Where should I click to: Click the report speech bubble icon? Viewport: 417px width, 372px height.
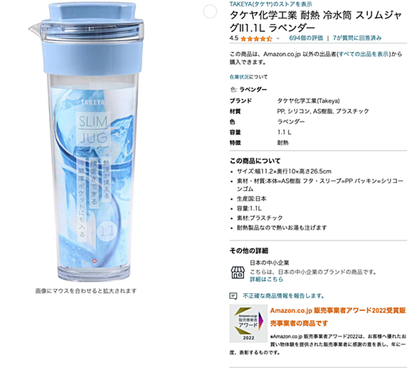click(x=233, y=296)
